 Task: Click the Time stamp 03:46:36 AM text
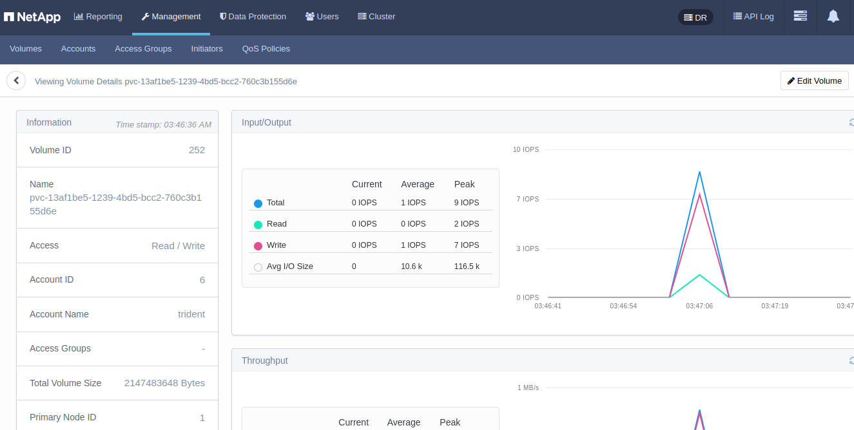tap(163, 124)
